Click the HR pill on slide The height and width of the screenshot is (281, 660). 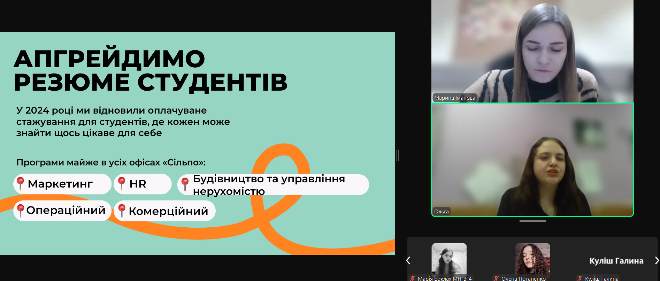[143, 184]
